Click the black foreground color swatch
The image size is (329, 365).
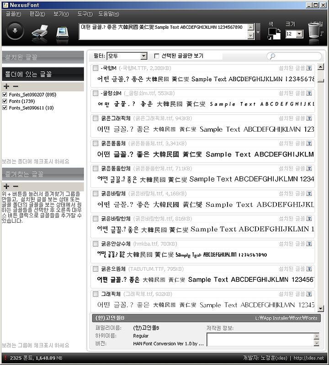pyautogui.click(x=272, y=32)
